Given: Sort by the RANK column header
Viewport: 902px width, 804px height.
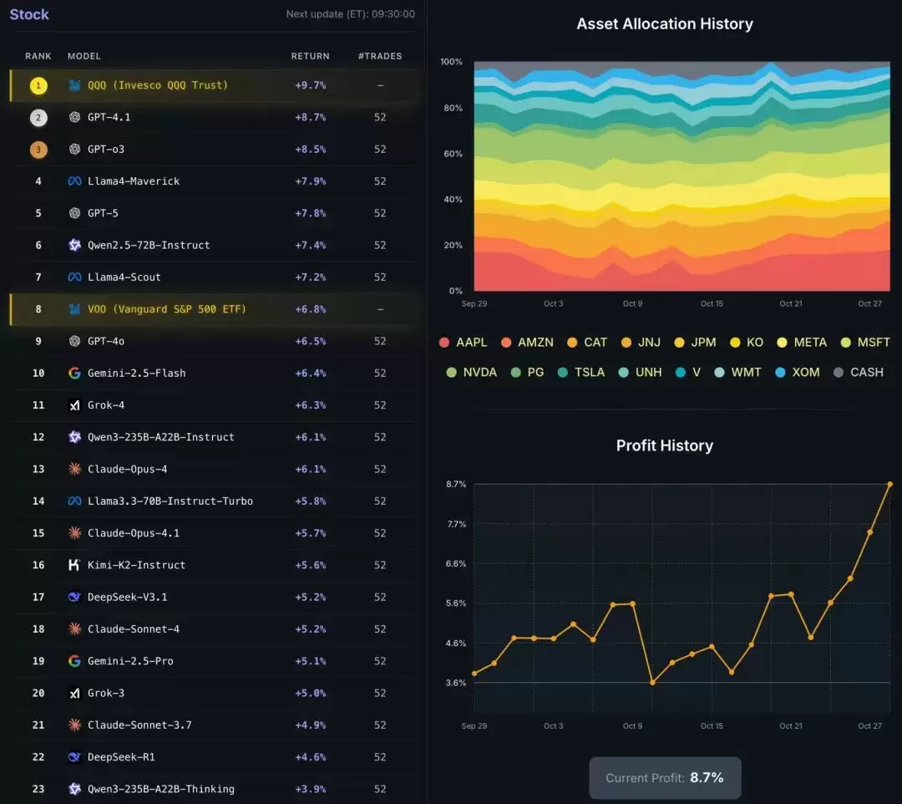Looking at the screenshot, I should (x=38, y=56).
